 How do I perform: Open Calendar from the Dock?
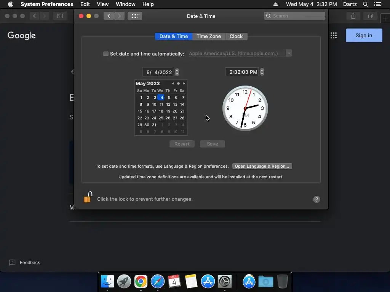(174, 282)
